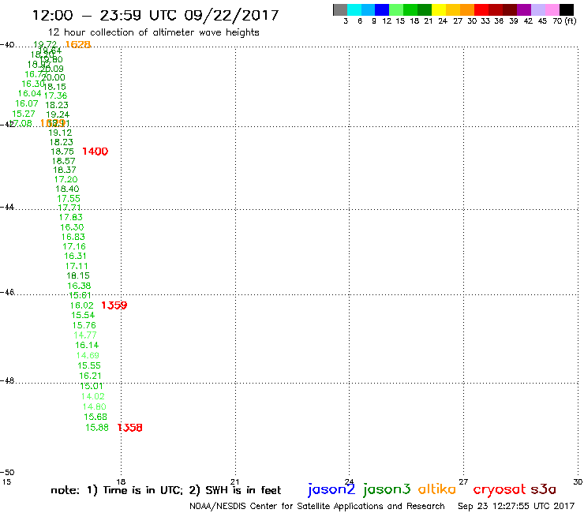Select the 15.27 wave height value
The image size is (584, 513).
coord(24,114)
